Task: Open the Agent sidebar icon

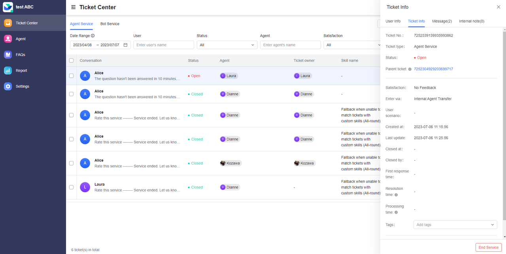Action: point(8,39)
